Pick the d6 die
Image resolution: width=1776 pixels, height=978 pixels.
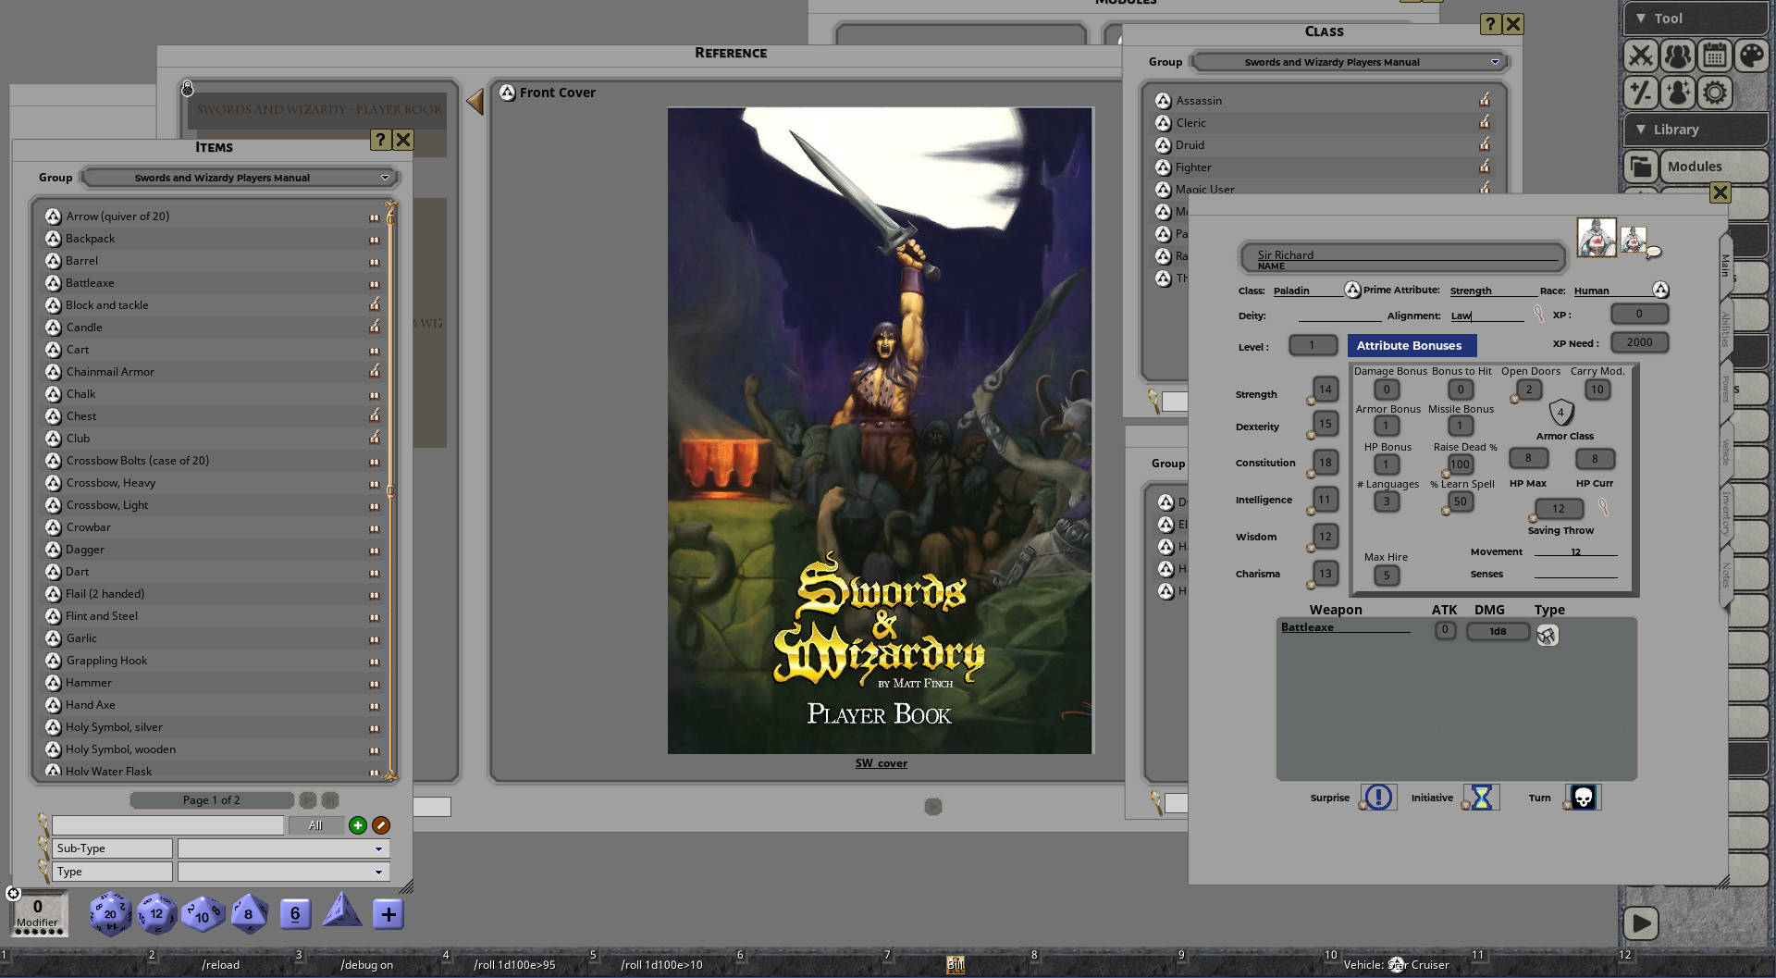tap(295, 914)
